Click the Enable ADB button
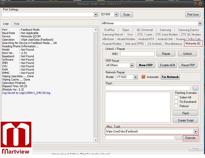Screen dimensions: 205x158 click(x=167, y=65)
